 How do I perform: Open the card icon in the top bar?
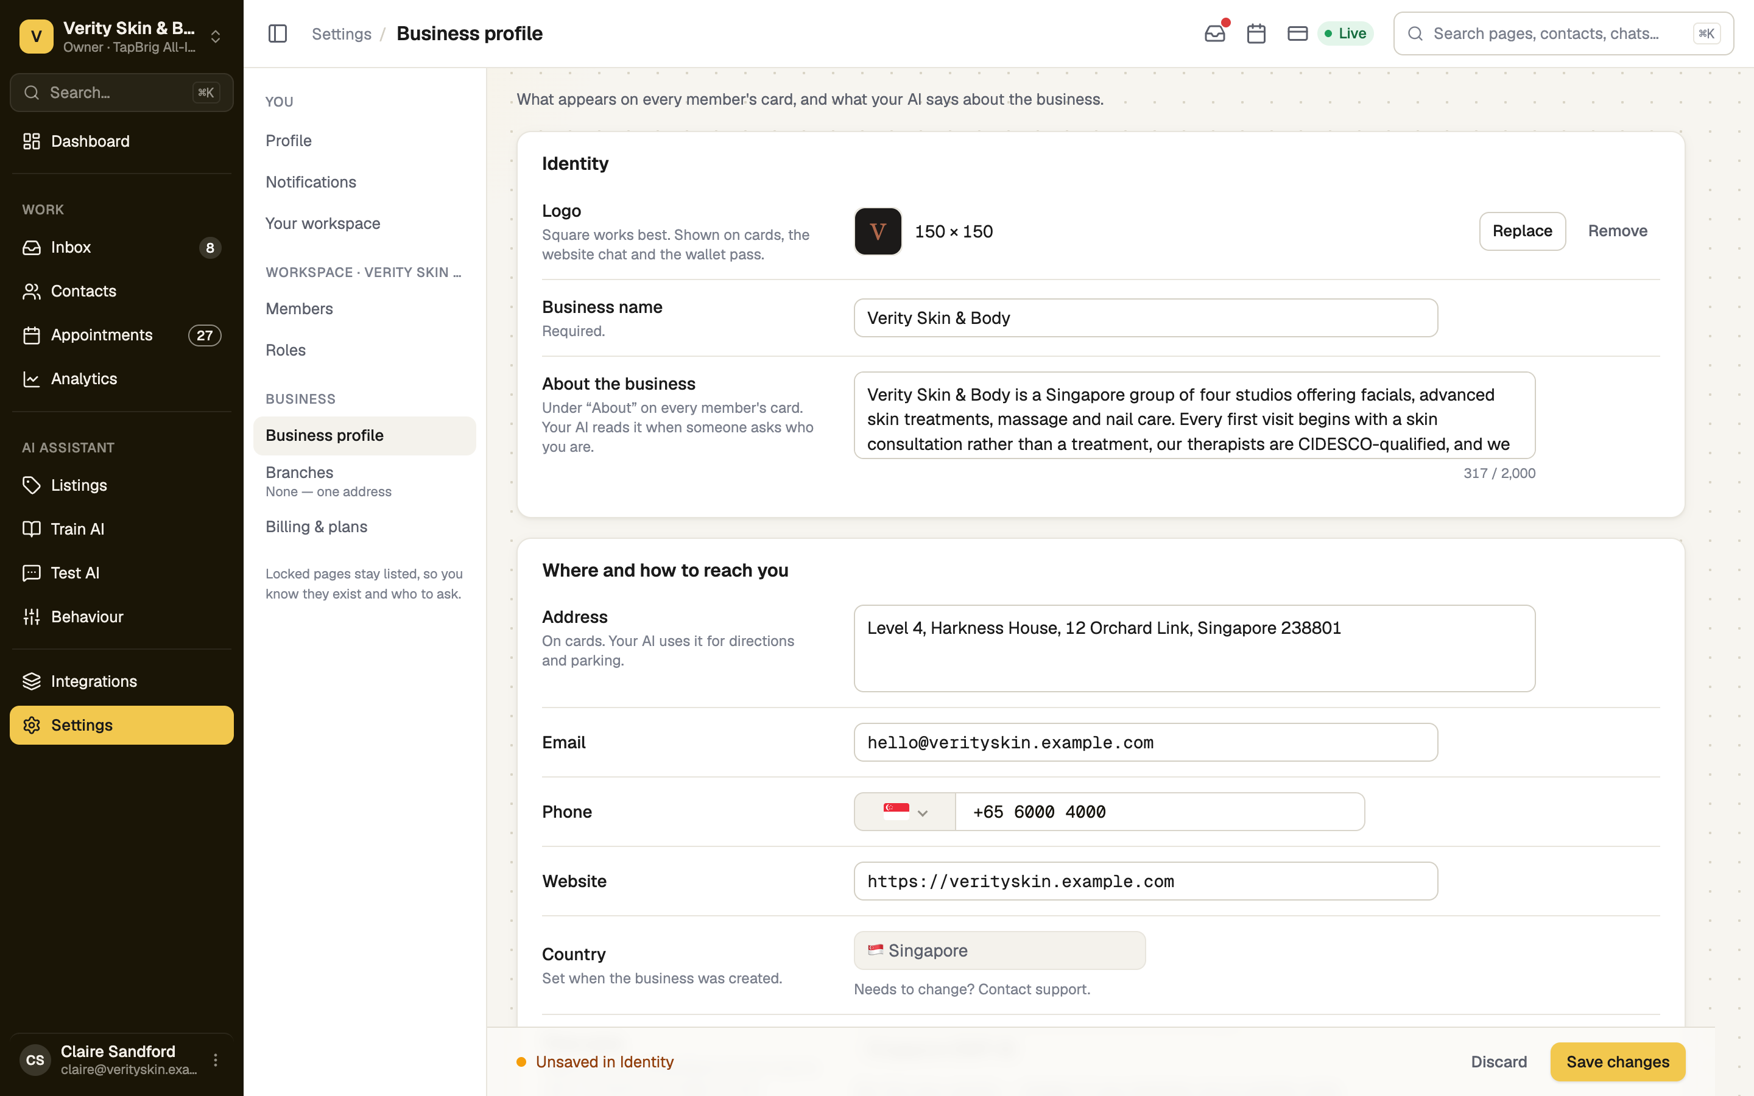coord(1297,33)
